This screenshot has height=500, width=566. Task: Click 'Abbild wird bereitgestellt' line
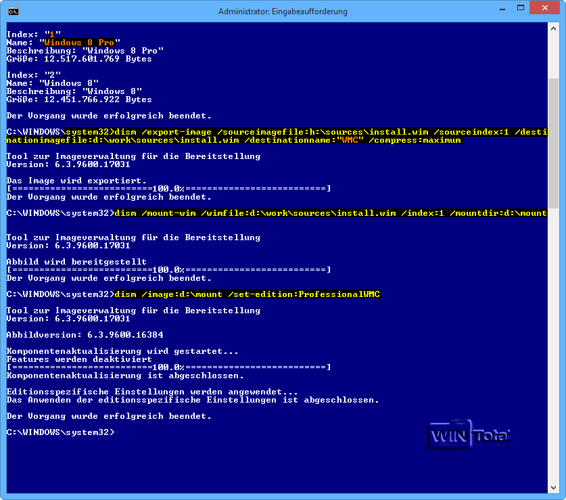pos(76,262)
